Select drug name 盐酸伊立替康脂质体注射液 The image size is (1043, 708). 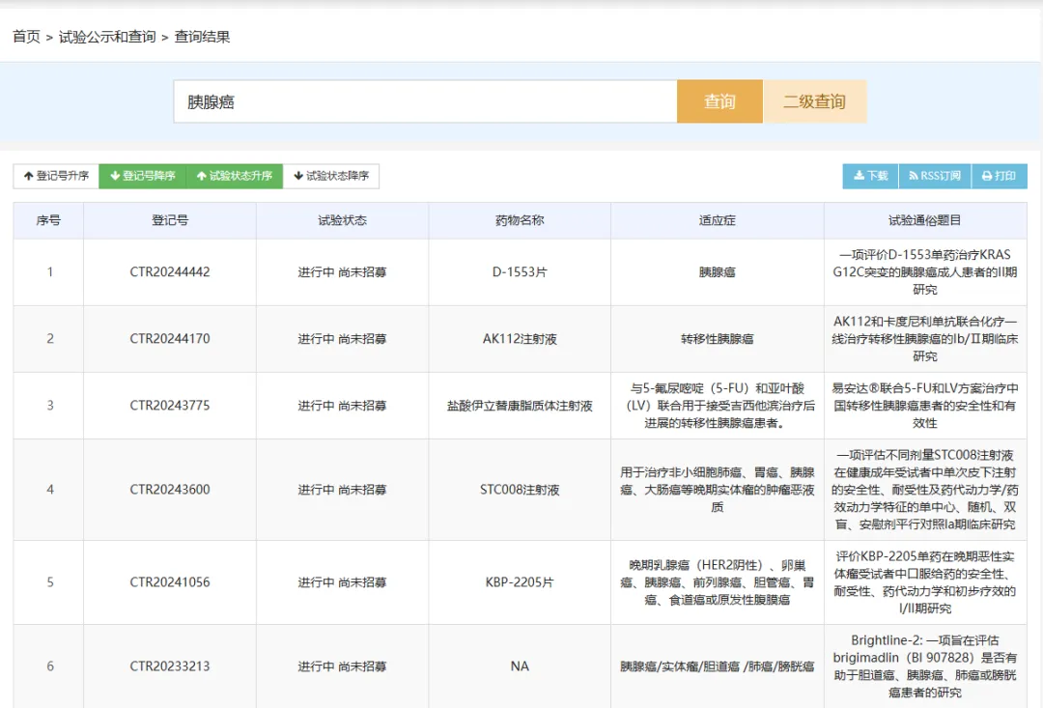point(520,406)
